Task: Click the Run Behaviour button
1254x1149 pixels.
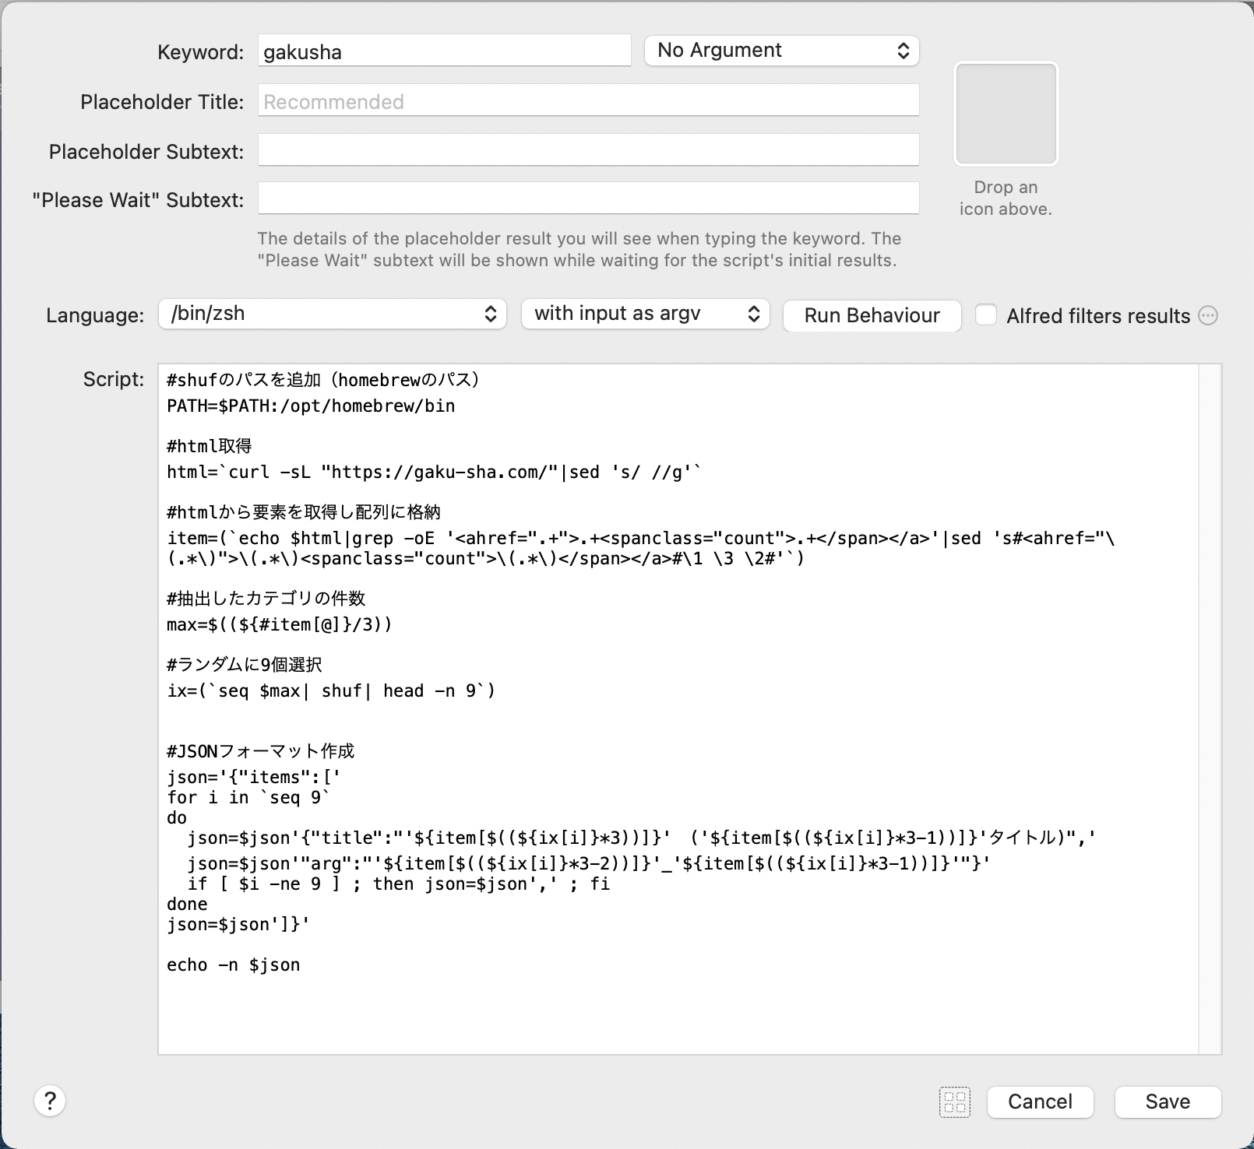Action: (x=872, y=315)
